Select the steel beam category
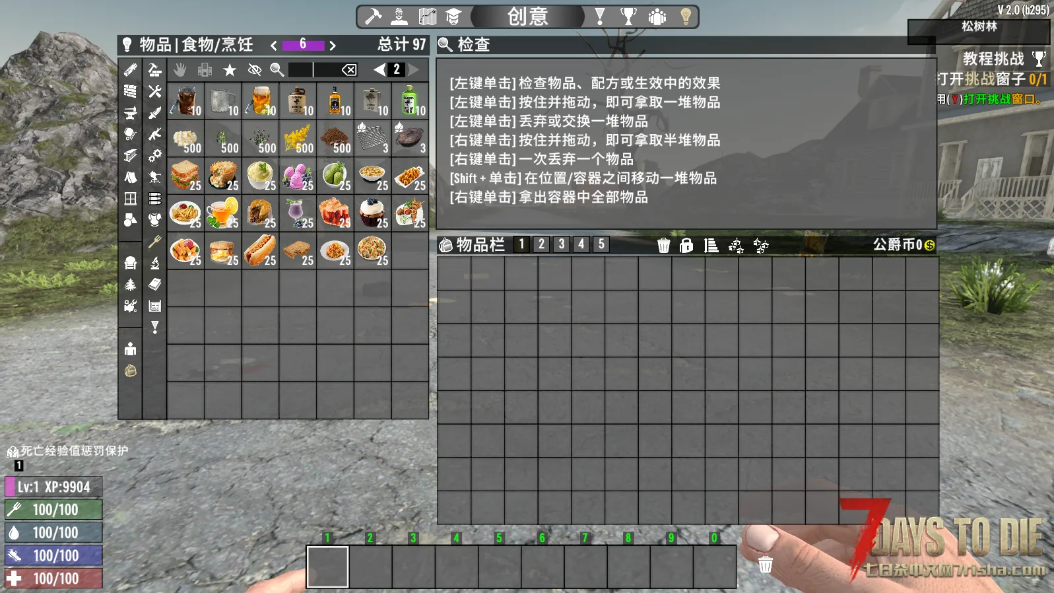Image resolution: width=1054 pixels, height=593 pixels. point(130,156)
